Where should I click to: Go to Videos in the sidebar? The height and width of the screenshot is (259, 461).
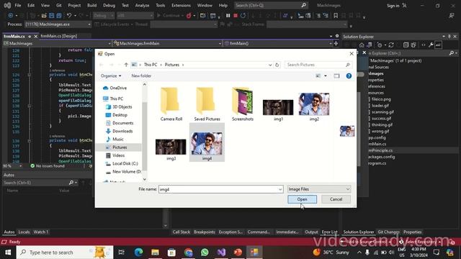[x=118, y=155]
